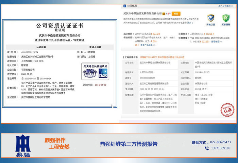Image resolution: width=238 pixels, height=163 pixels.
Task: Click the 买家保障 green shield icon
Action: click(x=226, y=18)
